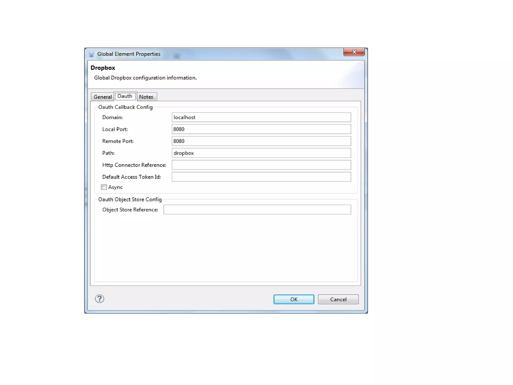Click the Cancel button
Viewport: 513px width, 385px height.
pyautogui.click(x=338, y=299)
